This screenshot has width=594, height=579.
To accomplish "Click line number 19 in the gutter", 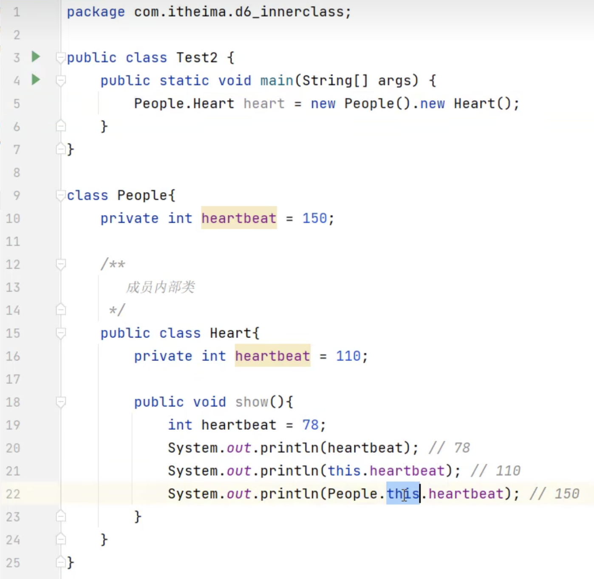I will pyautogui.click(x=13, y=425).
